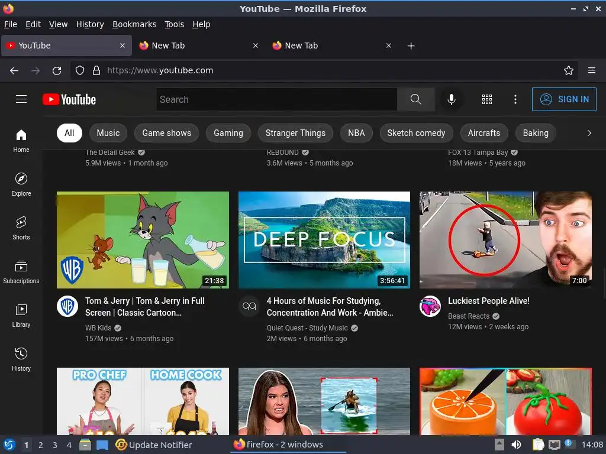
Task: Open Luckiest People Alive! title link
Action: [x=488, y=301]
